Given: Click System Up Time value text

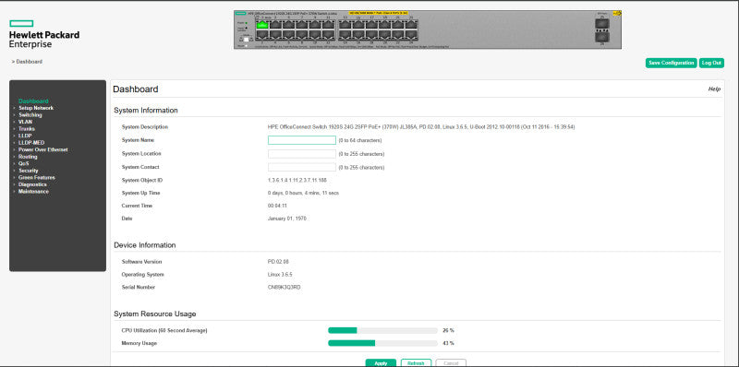Looking at the screenshot, I should pyautogui.click(x=303, y=193).
